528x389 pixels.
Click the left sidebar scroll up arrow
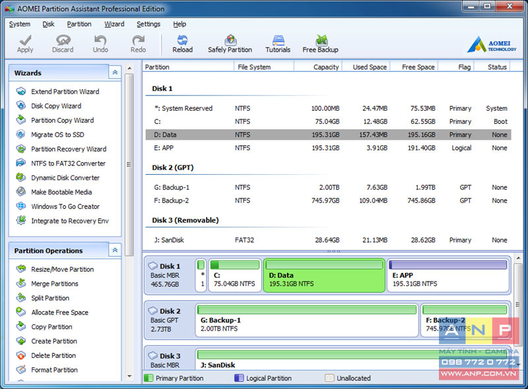click(x=129, y=69)
